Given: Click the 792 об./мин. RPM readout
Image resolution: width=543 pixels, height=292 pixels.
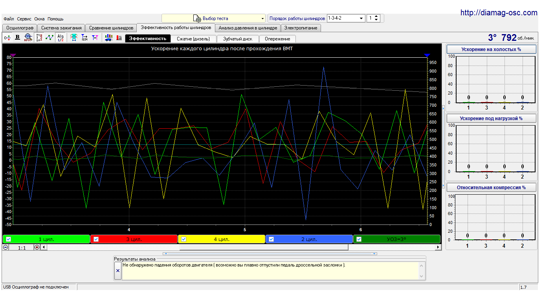Looking at the screenshot, I should tap(518, 38).
